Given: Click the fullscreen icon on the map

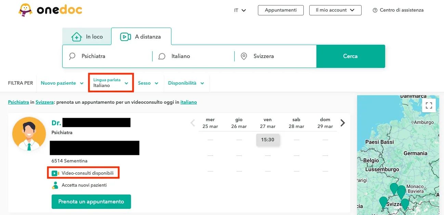Looking at the screenshot, I should tap(429, 105).
